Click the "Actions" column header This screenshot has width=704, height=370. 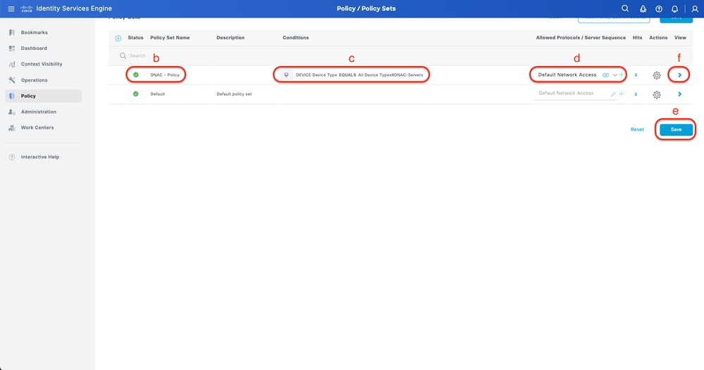658,37
